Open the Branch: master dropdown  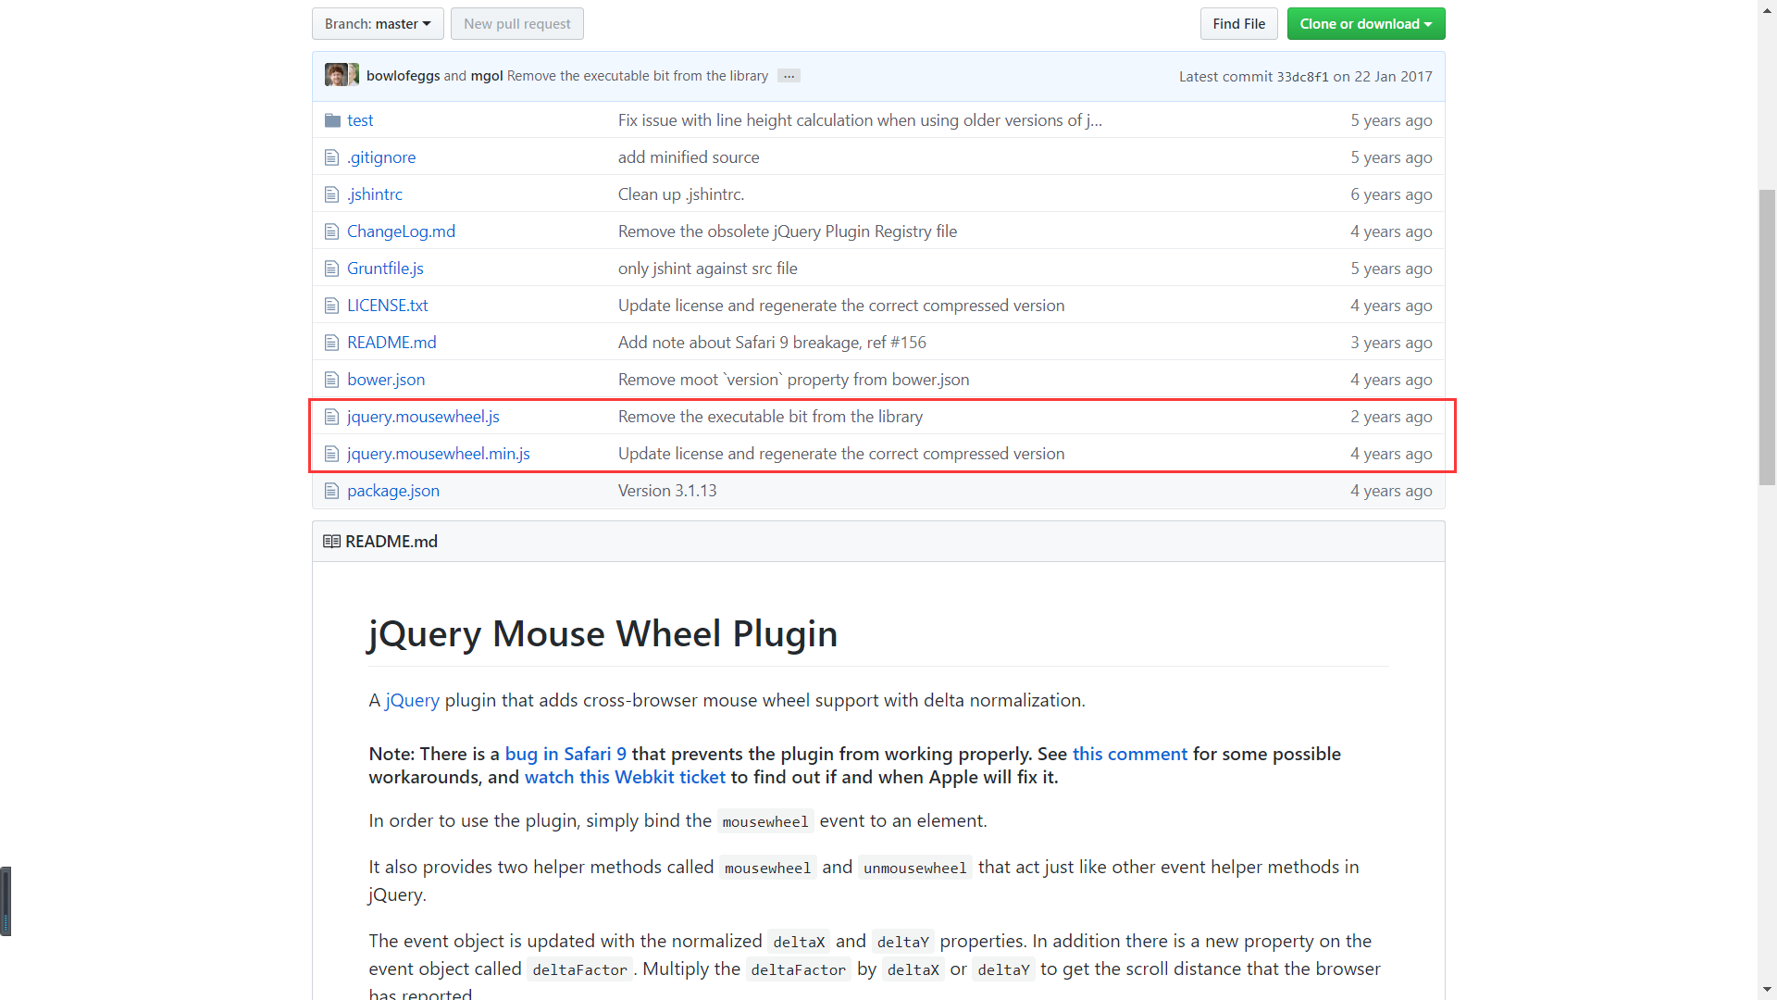coord(378,24)
